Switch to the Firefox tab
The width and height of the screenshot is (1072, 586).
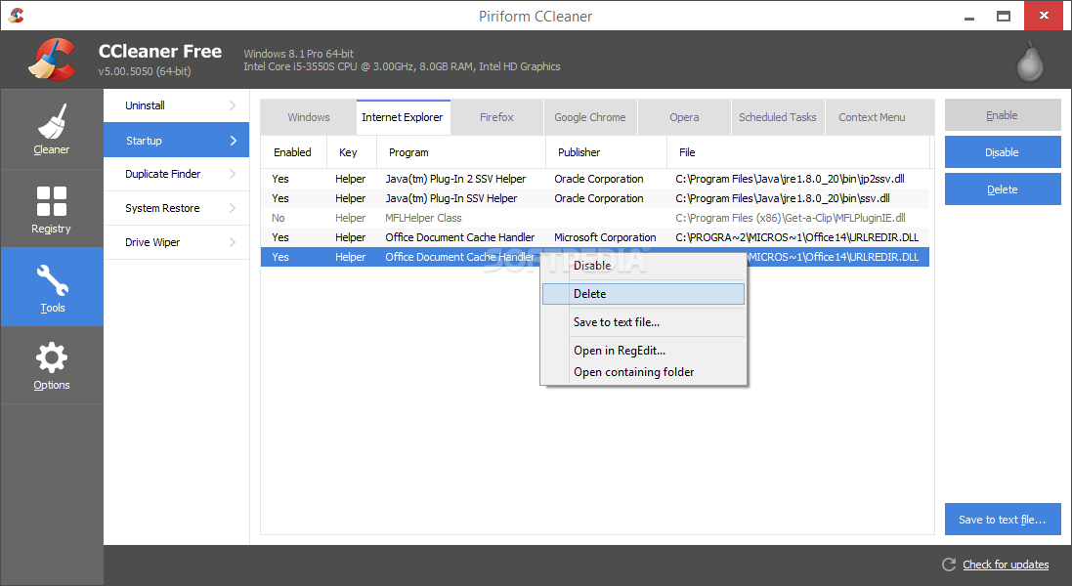pos(496,117)
